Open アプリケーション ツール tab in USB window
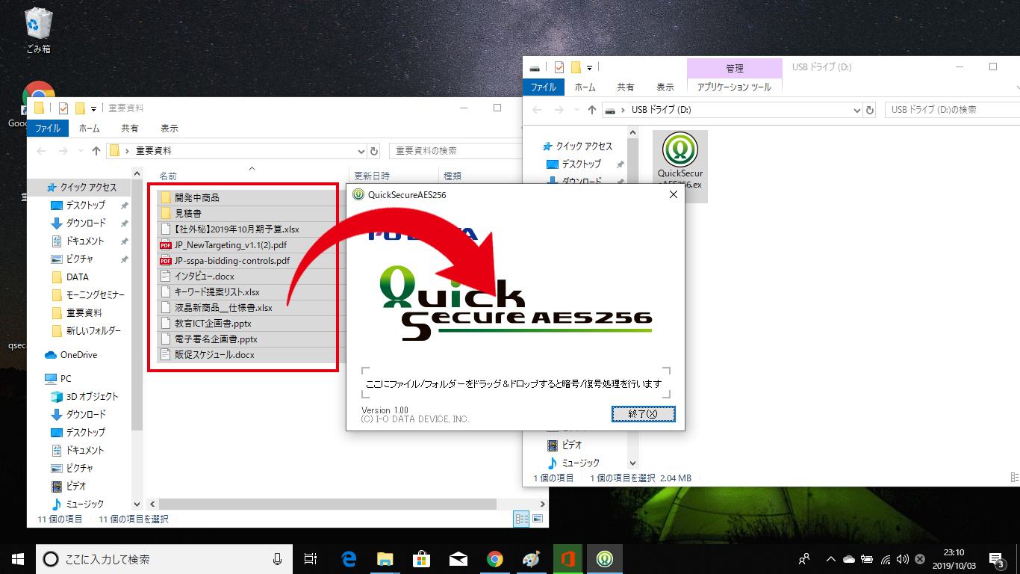The image size is (1020, 574). point(734,87)
